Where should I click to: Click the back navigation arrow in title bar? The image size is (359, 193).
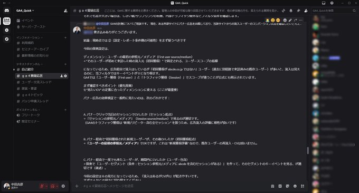pyautogui.click(x=4, y=3)
